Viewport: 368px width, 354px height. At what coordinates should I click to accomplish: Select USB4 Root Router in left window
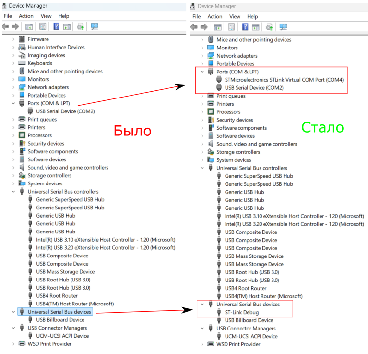57,296
